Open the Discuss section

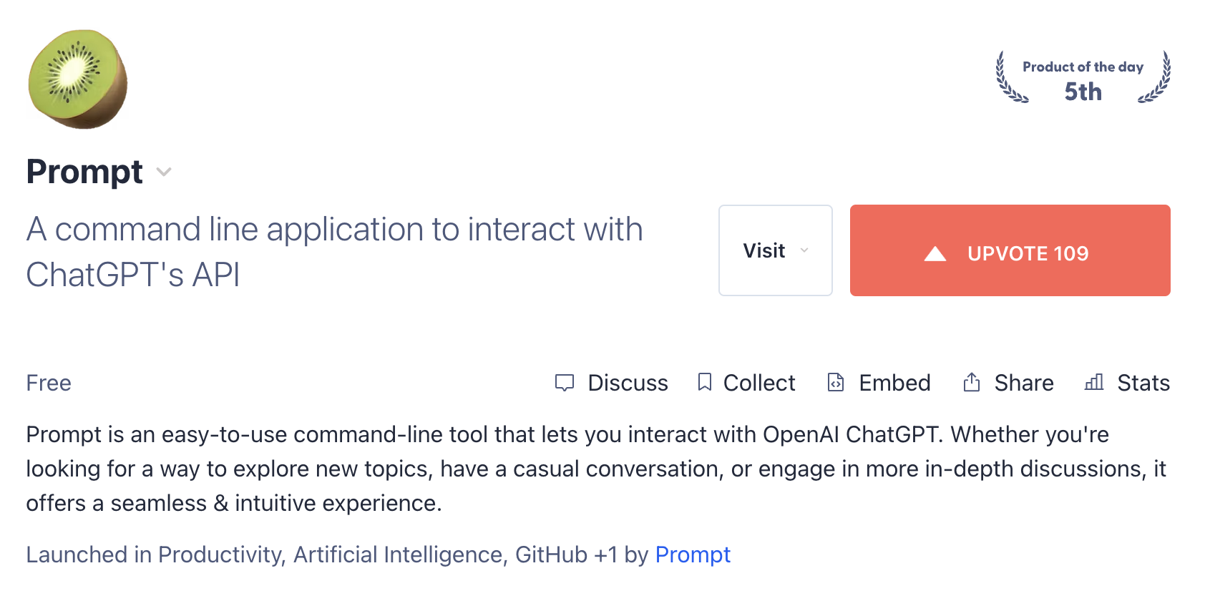612,383
